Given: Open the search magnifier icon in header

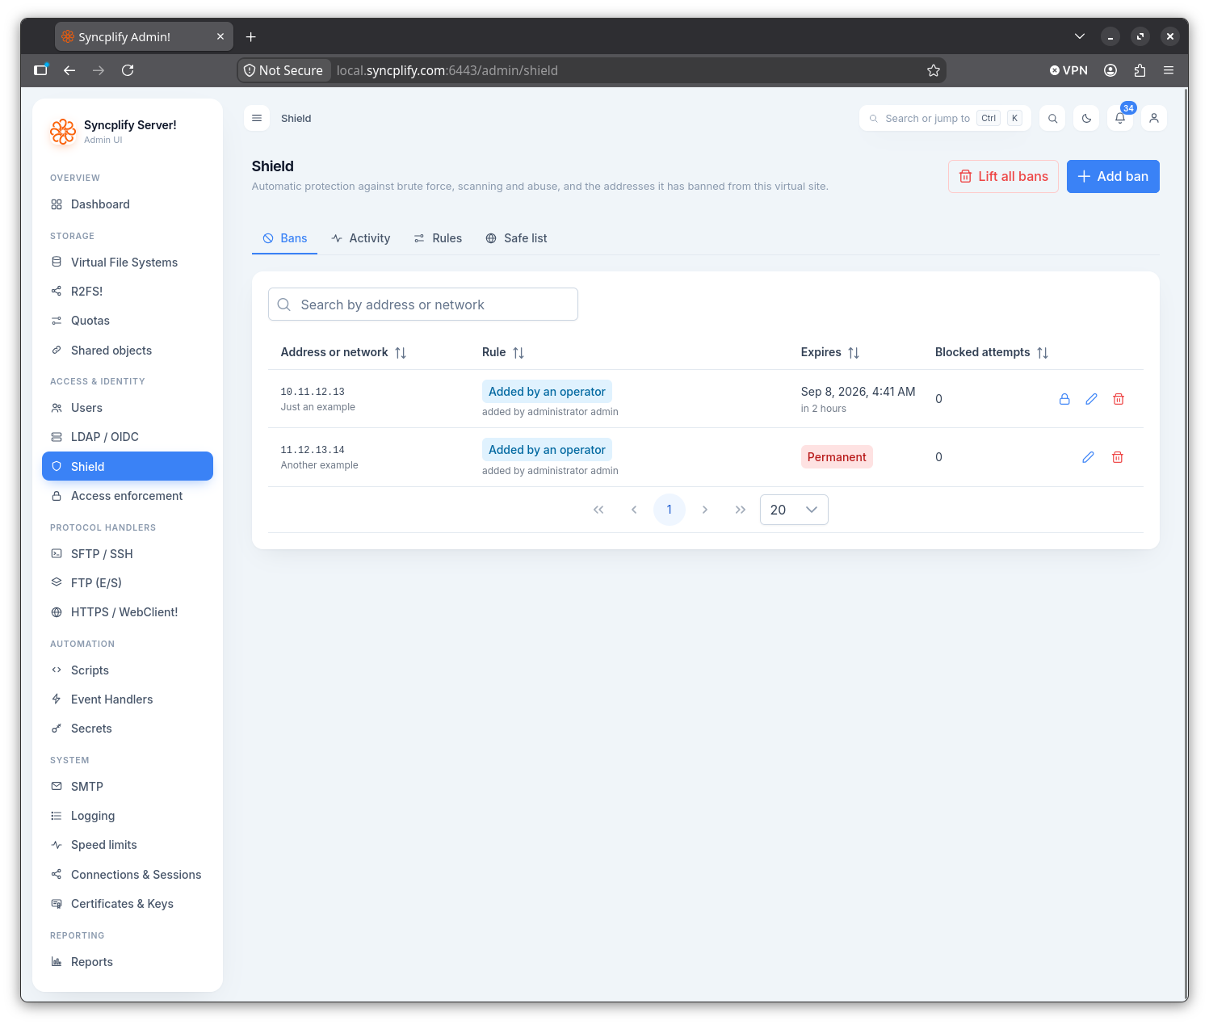Looking at the screenshot, I should tap(1052, 118).
